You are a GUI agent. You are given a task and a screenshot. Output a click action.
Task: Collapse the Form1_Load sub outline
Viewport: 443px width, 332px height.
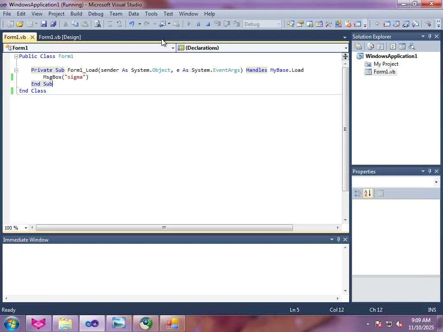[16, 70]
